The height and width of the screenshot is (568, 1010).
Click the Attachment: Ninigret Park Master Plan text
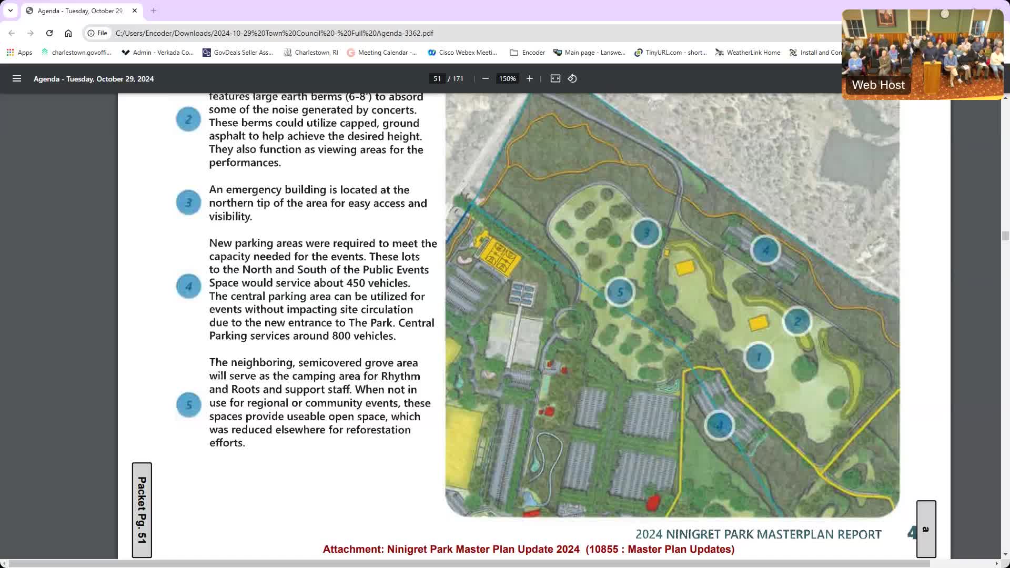(x=529, y=549)
